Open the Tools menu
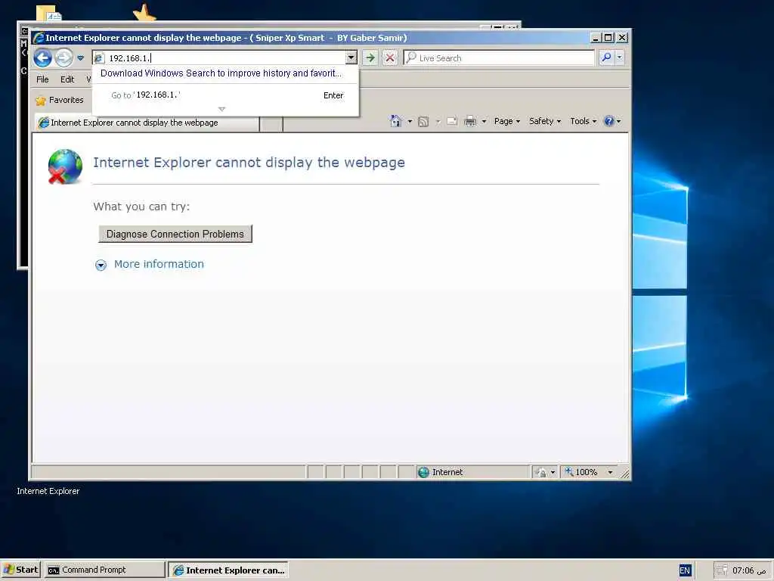The height and width of the screenshot is (581, 774). coord(583,121)
